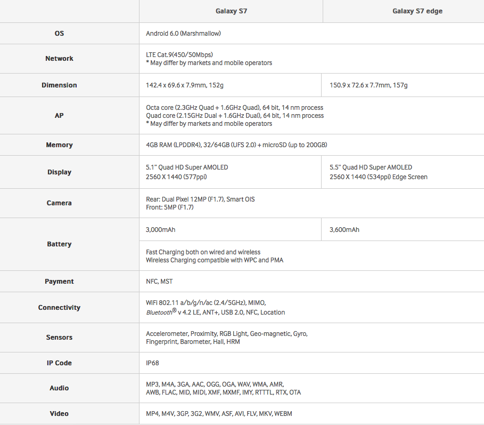Select the AP row label
This screenshot has width=484, height=425.
(x=59, y=115)
